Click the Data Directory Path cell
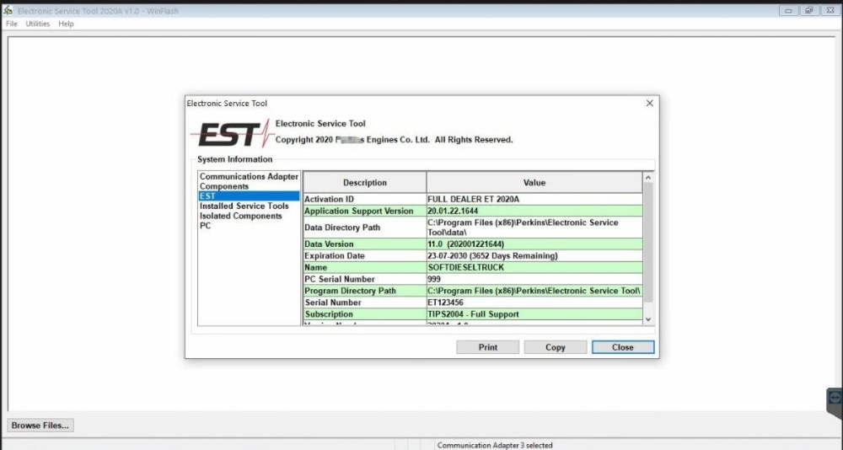 (365, 228)
